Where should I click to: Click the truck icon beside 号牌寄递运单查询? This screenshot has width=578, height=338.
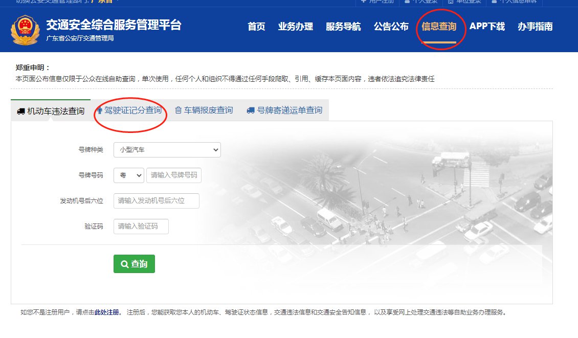[x=251, y=110]
